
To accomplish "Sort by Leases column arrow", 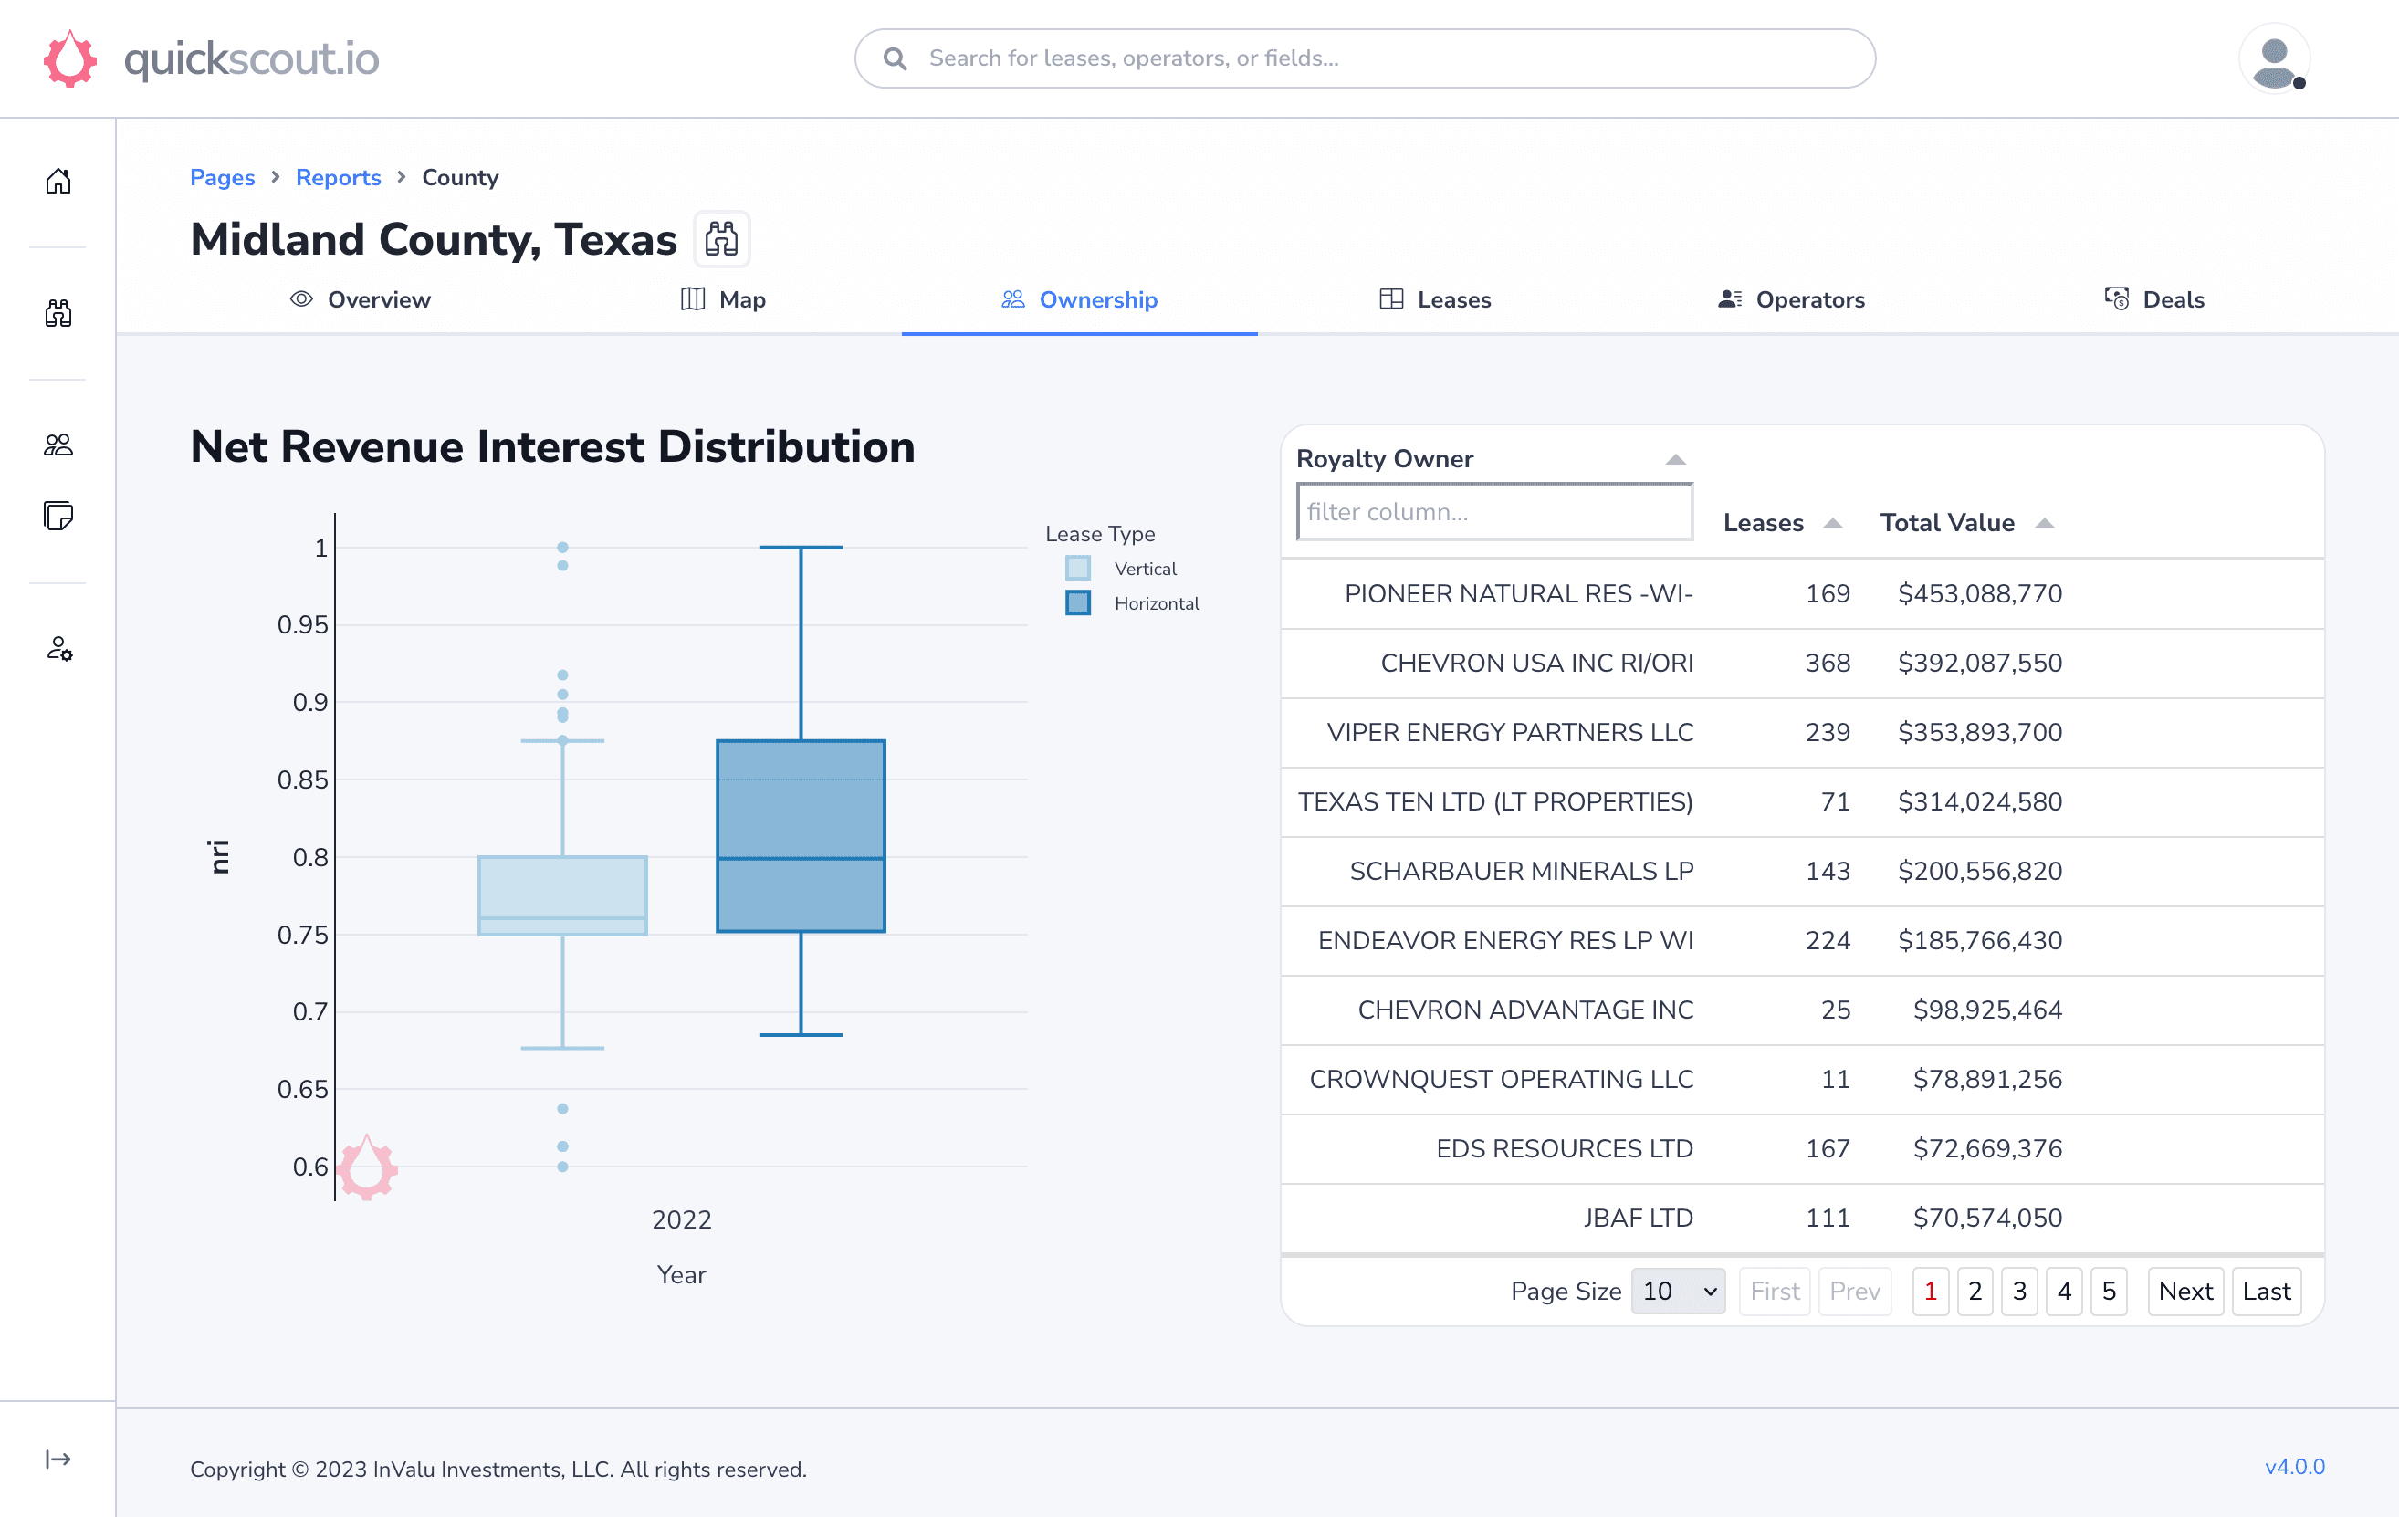I will point(1832,523).
